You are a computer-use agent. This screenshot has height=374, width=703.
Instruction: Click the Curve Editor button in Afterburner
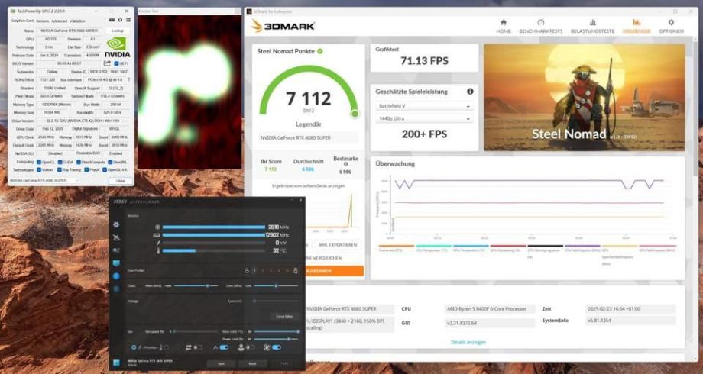pyautogui.click(x=284, y=317)
